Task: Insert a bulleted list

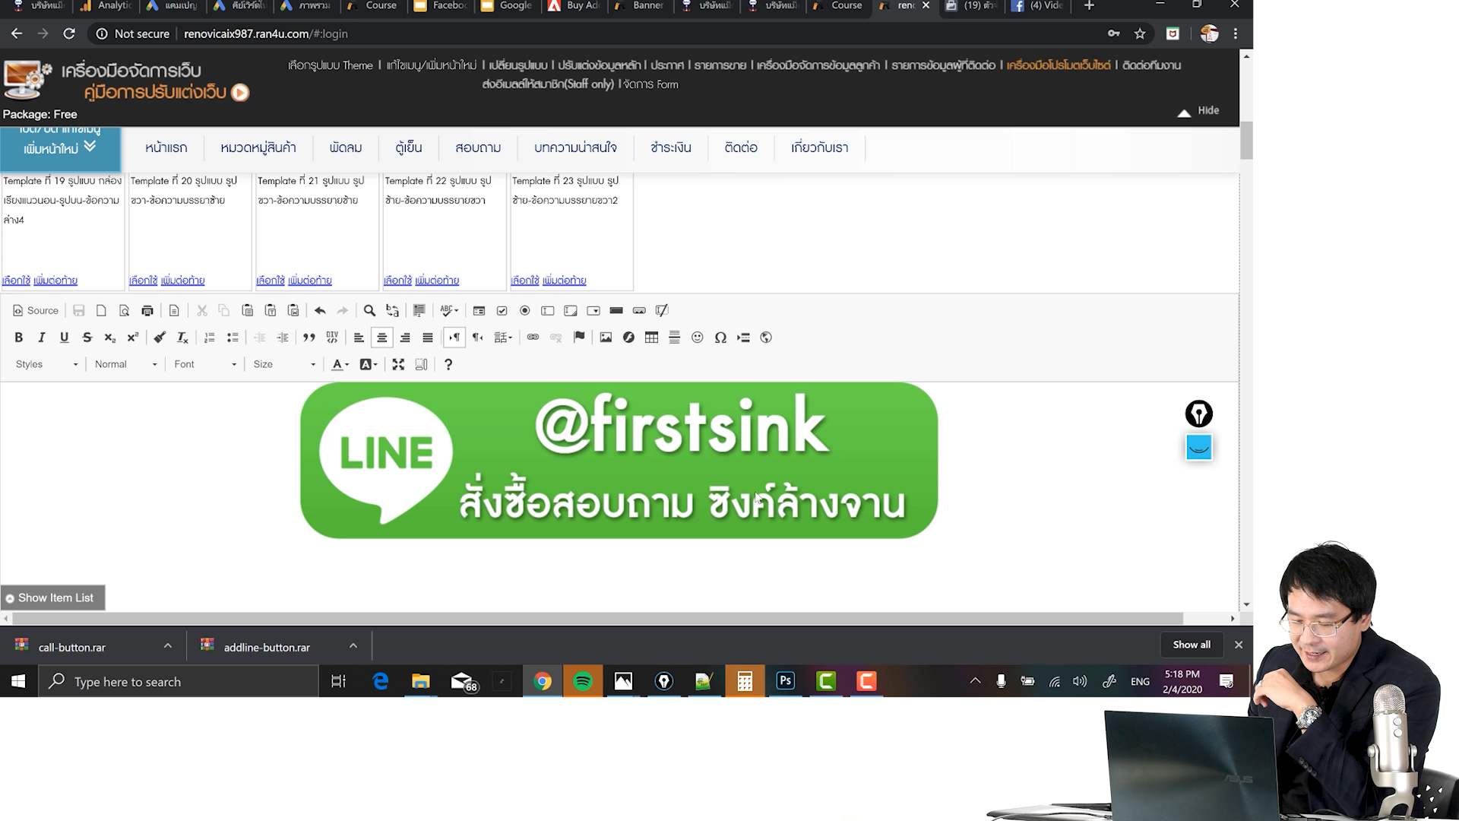Action: click(233, 338)
